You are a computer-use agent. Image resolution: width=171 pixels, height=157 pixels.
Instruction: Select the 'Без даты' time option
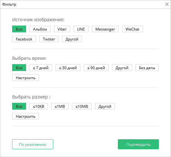pyautogui.click(x=147, y=68)
